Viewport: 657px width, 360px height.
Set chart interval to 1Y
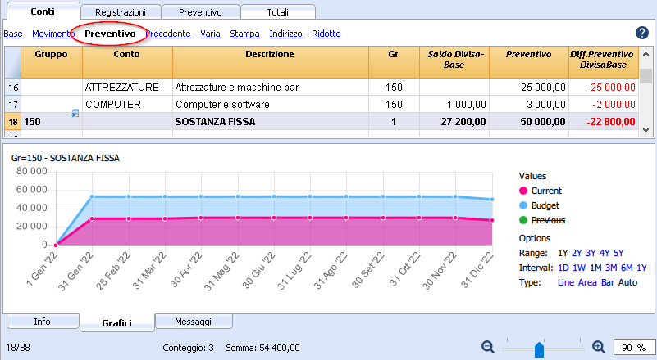[x=642, y=268]
